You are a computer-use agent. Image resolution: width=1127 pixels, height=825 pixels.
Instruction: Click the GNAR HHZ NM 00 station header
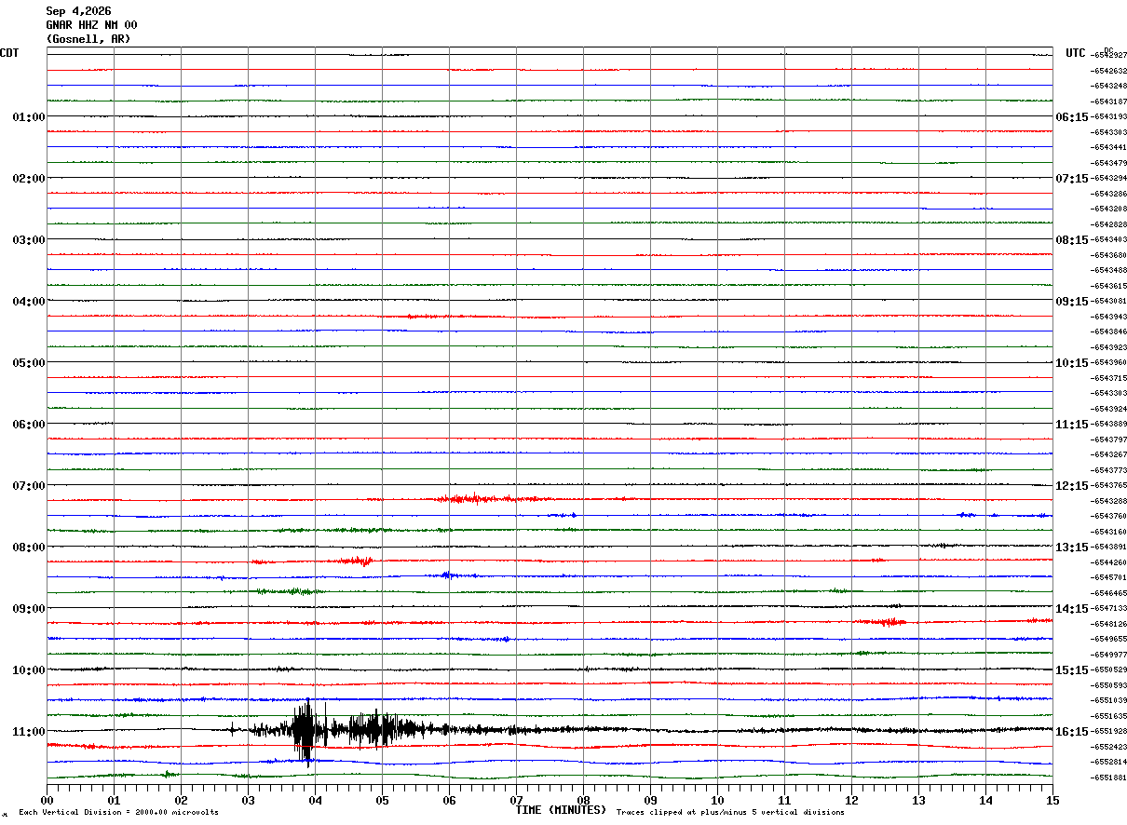pos(91,25)
